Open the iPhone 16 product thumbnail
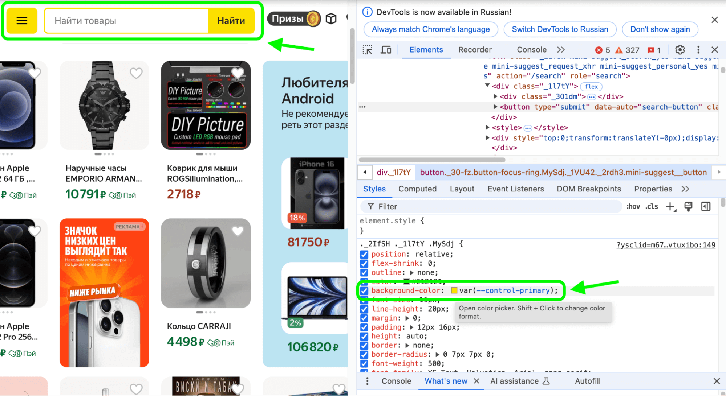 pyautogui.click(x=316, y=193)
